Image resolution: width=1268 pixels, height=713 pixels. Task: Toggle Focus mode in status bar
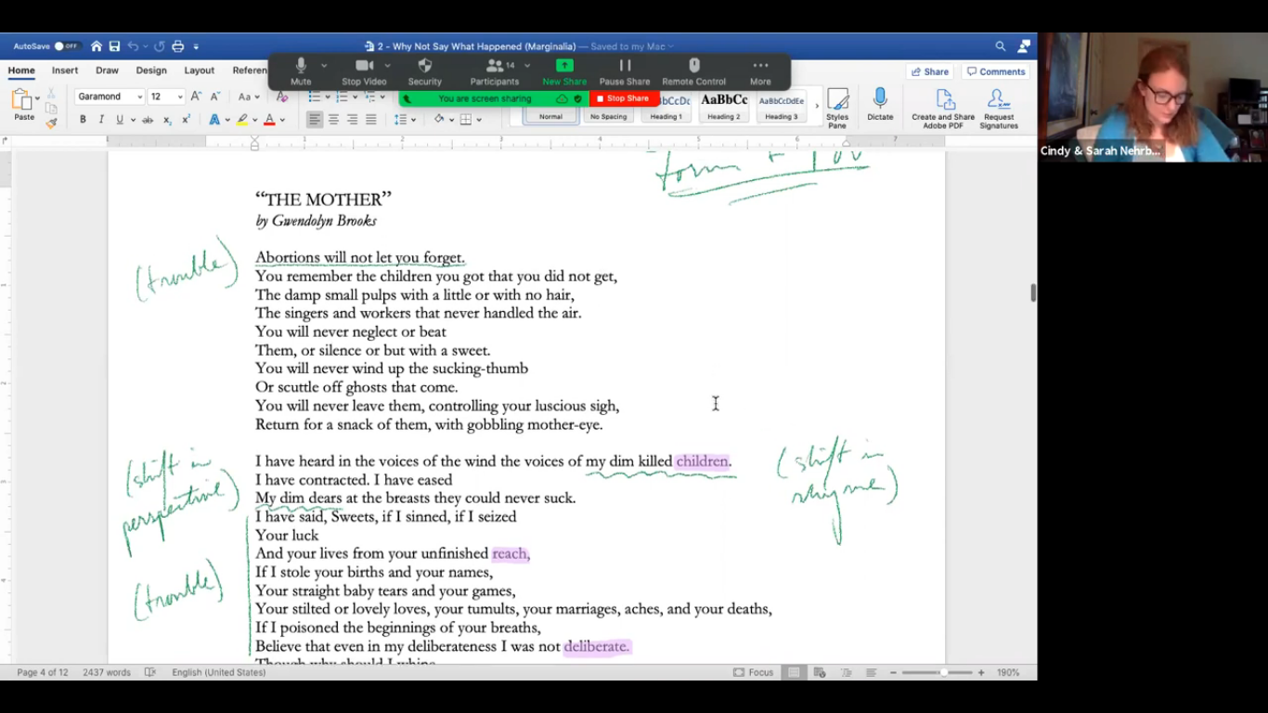point(754,672)
